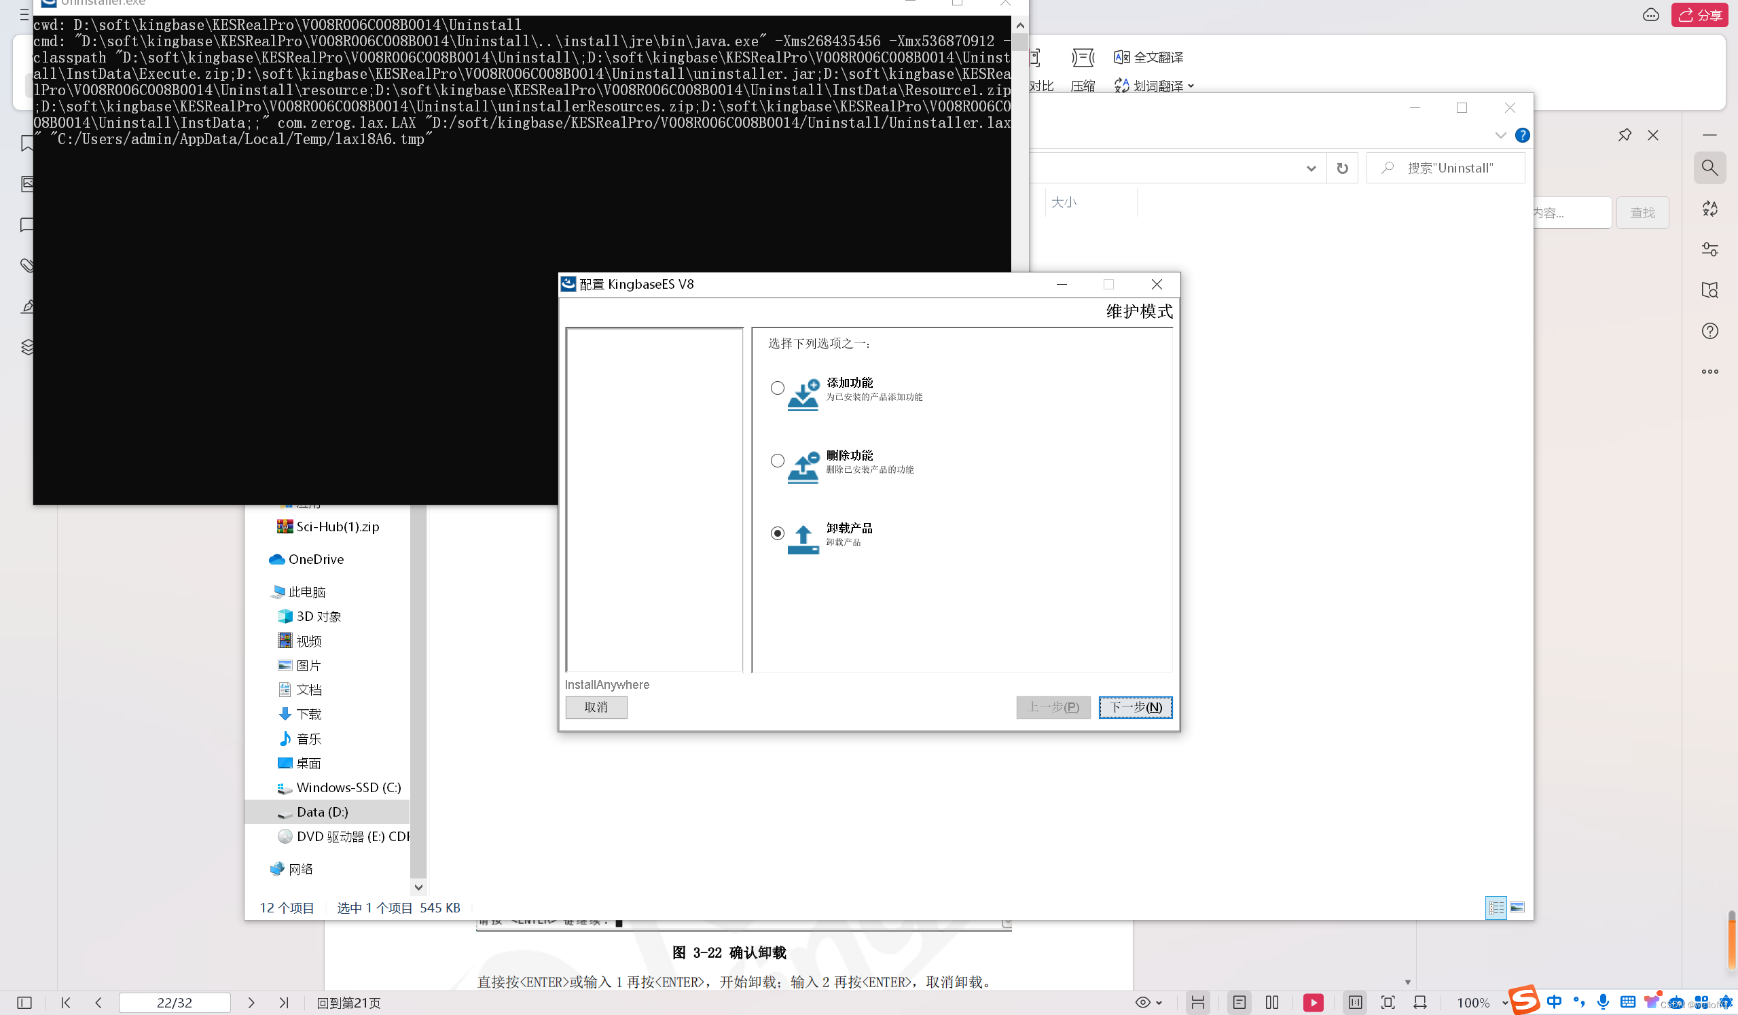Go to next page arrow

[x=251, y=1003]
